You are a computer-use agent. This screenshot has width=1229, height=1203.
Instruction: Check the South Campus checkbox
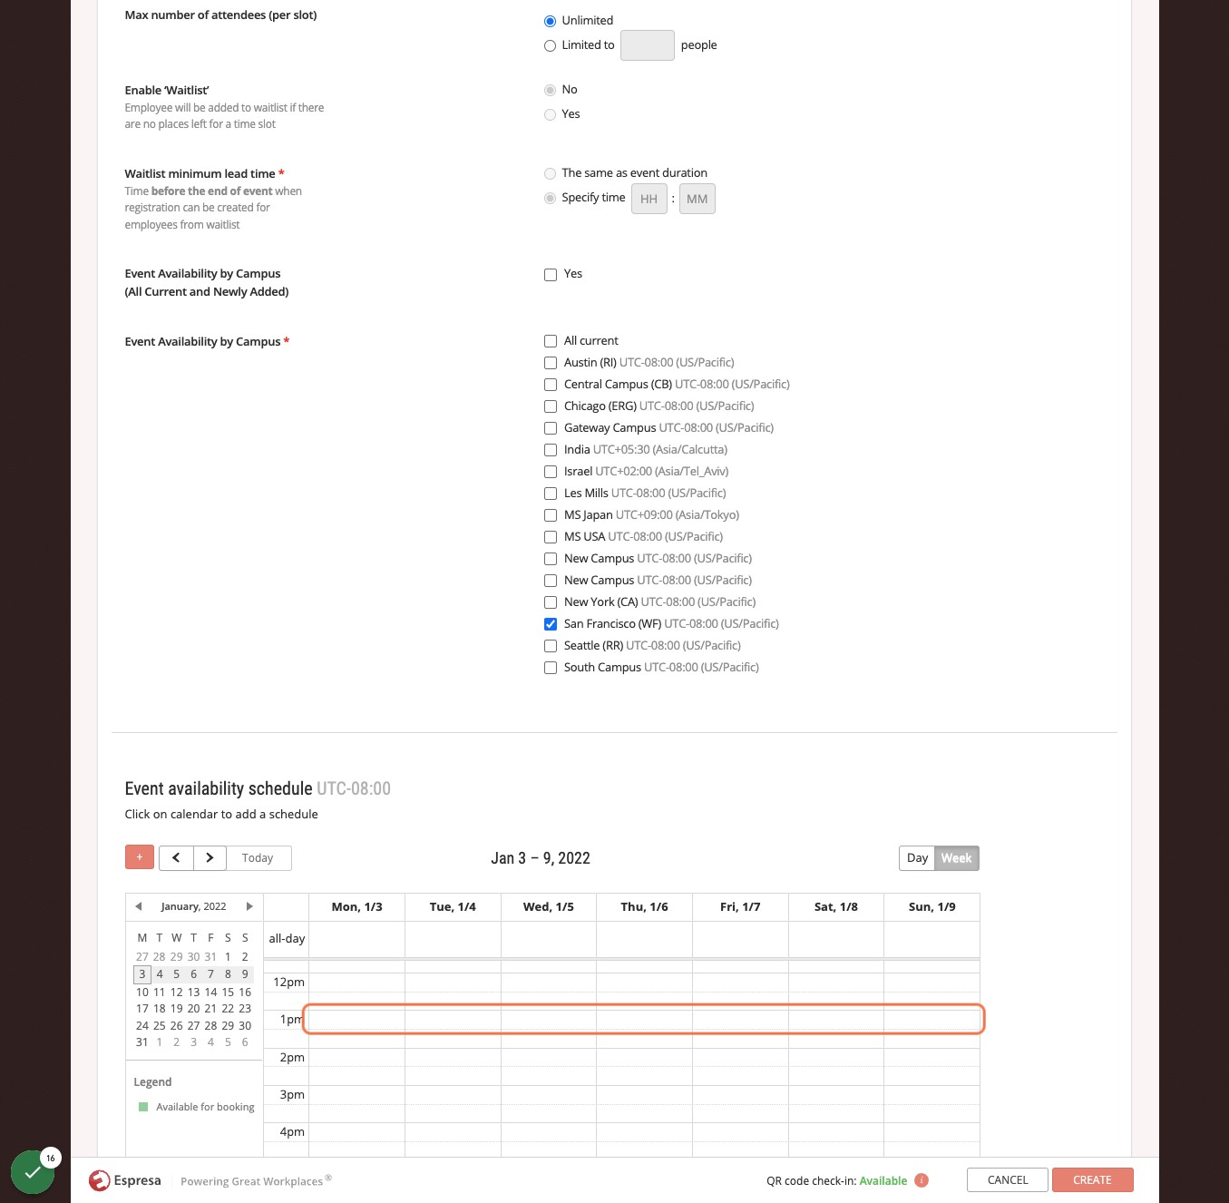pos(551,668)
